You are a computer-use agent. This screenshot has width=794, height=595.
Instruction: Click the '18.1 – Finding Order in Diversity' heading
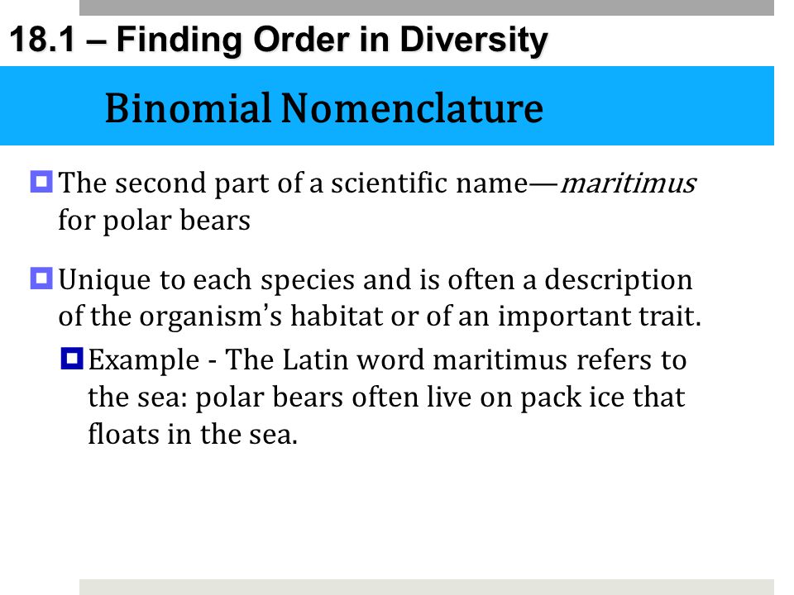tap(279, 40)
